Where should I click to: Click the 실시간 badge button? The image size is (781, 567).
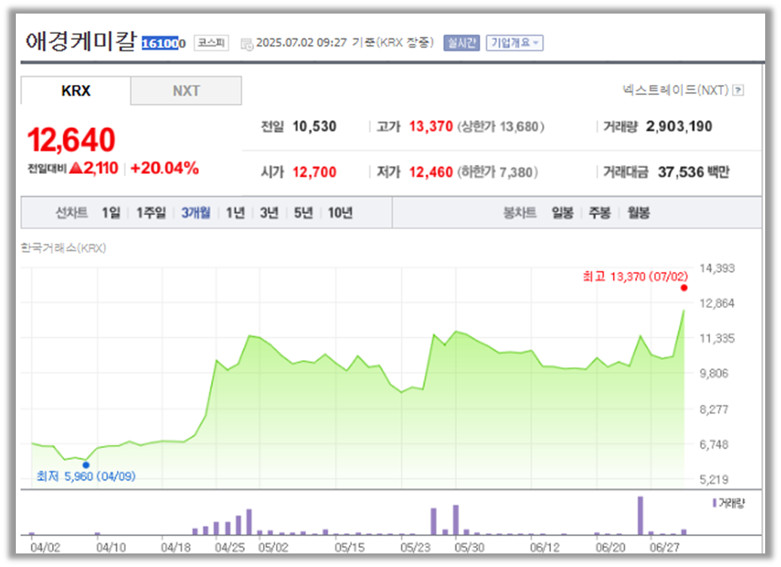[461, 43]
